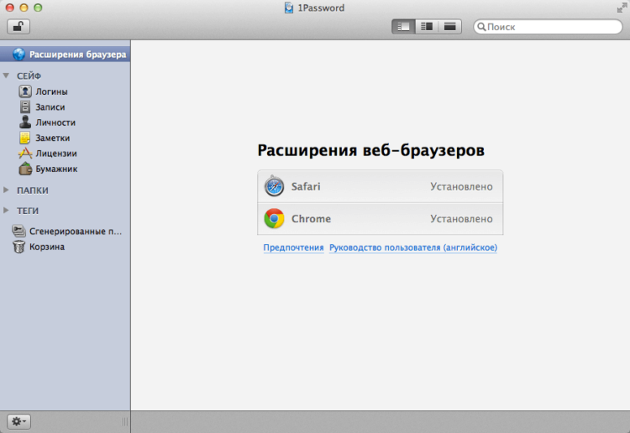The height and width of the screenshot is (433, 630).
Task: Click the Заметки yellow note icon
Action: pos(25,138)
